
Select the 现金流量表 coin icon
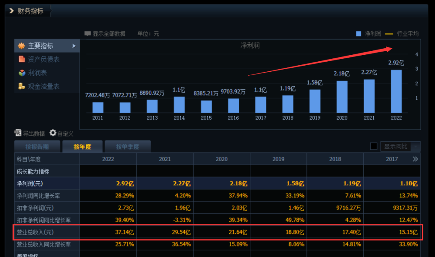click(x=22, y=86)
